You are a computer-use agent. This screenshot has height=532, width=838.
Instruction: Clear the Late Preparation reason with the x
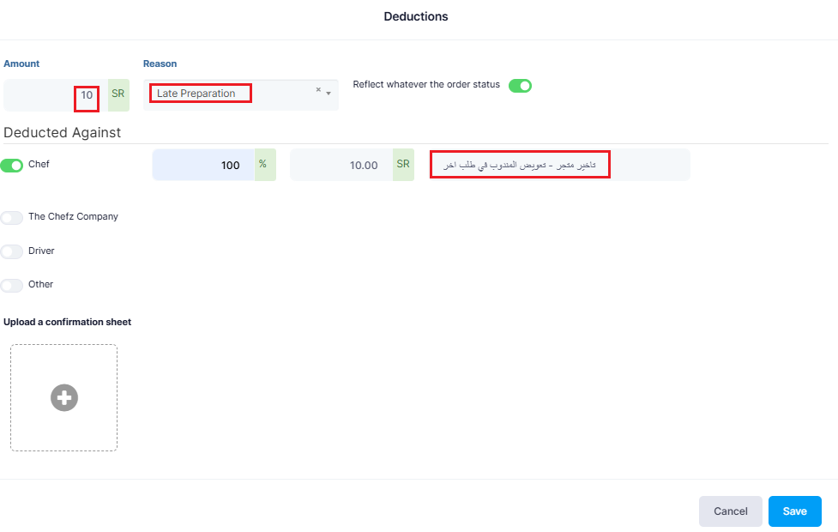[x=318, y=90]
